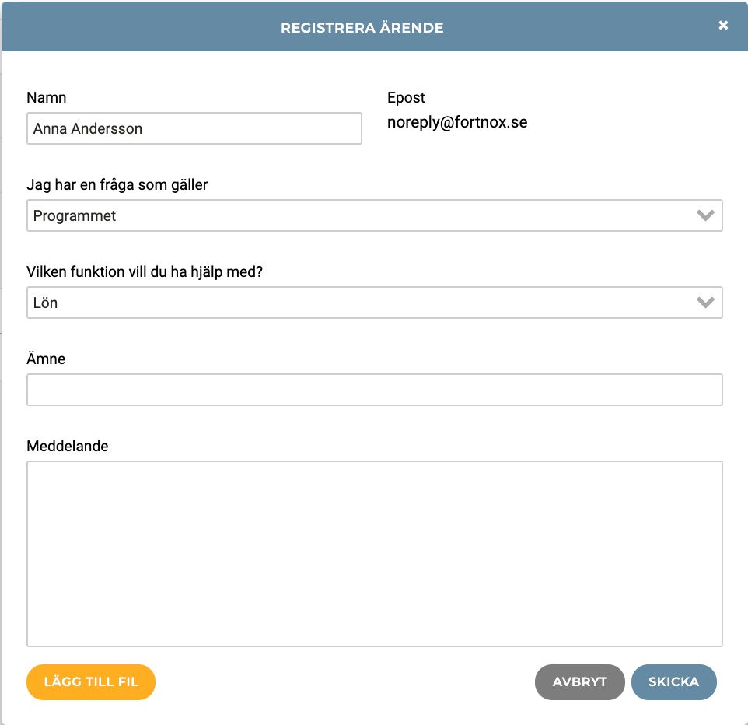748x725 pixels.
Task: Click inside the Meddelande text area
Action: point(375,554)
